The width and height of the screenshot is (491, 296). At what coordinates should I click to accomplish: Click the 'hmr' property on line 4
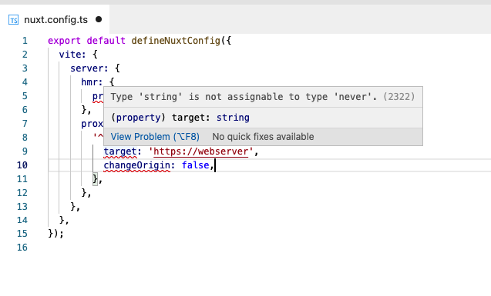(89, 81)
